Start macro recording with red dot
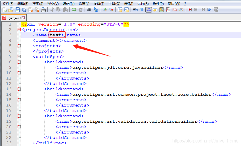 (x=190, y=10)
